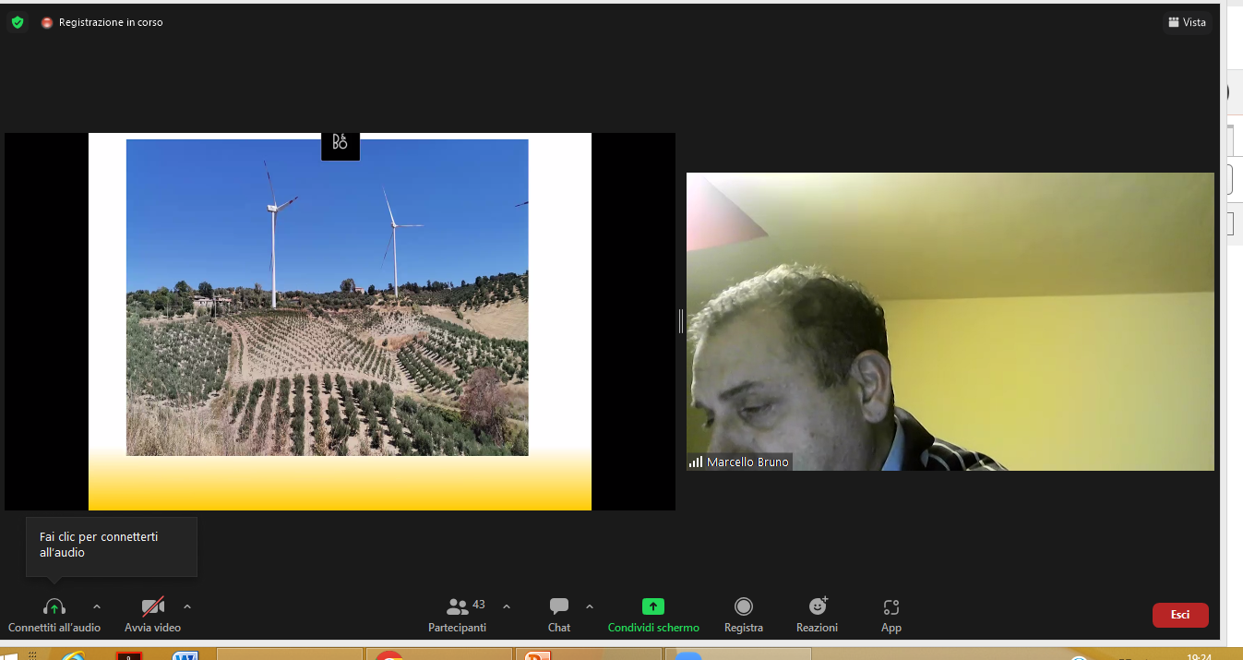
Task: Click the 'Fai clic per connetterti all'audio' tooltip
Action: (112, 546)
